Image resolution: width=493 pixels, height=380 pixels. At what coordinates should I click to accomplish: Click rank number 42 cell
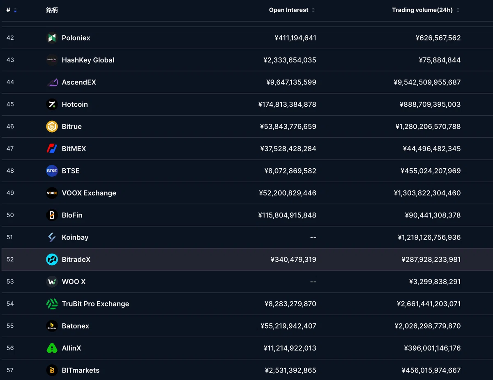coord(10,38)
